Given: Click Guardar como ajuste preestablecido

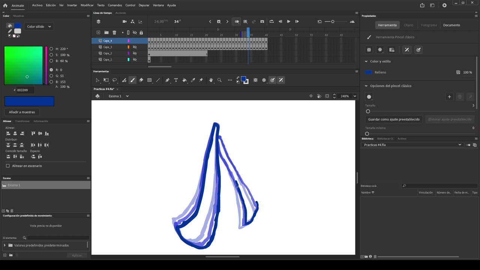Looking at the screenshot, I should (394, 119).
